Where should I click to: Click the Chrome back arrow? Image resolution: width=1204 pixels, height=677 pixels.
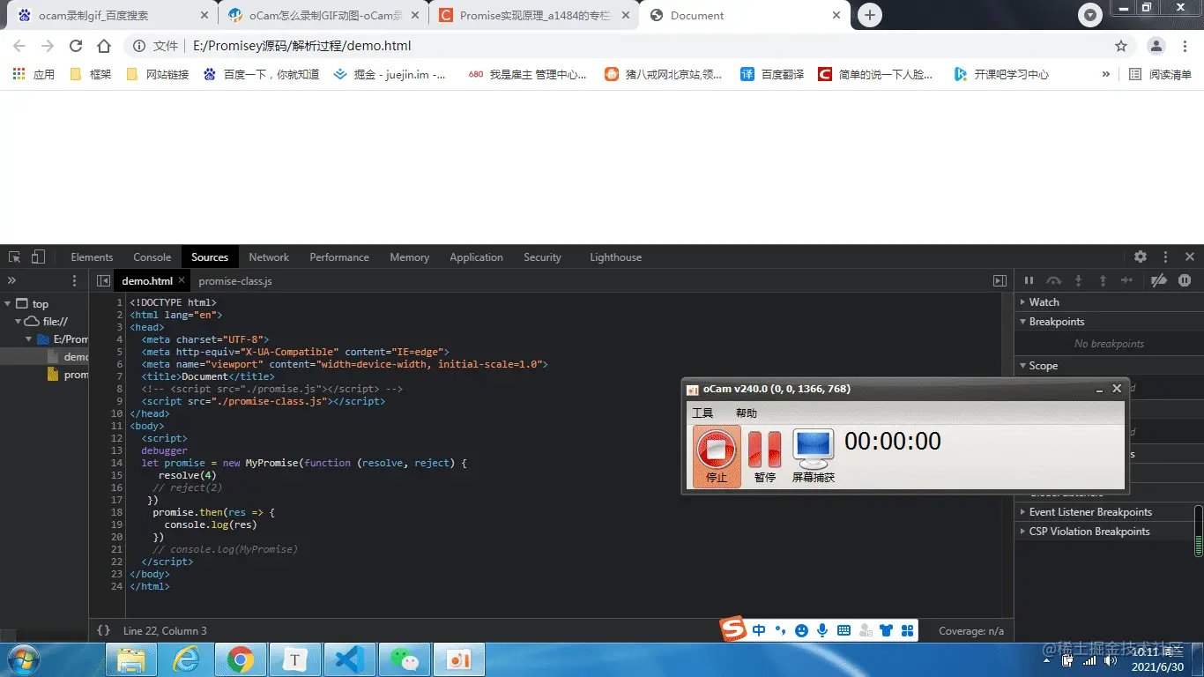click(19, 46)
